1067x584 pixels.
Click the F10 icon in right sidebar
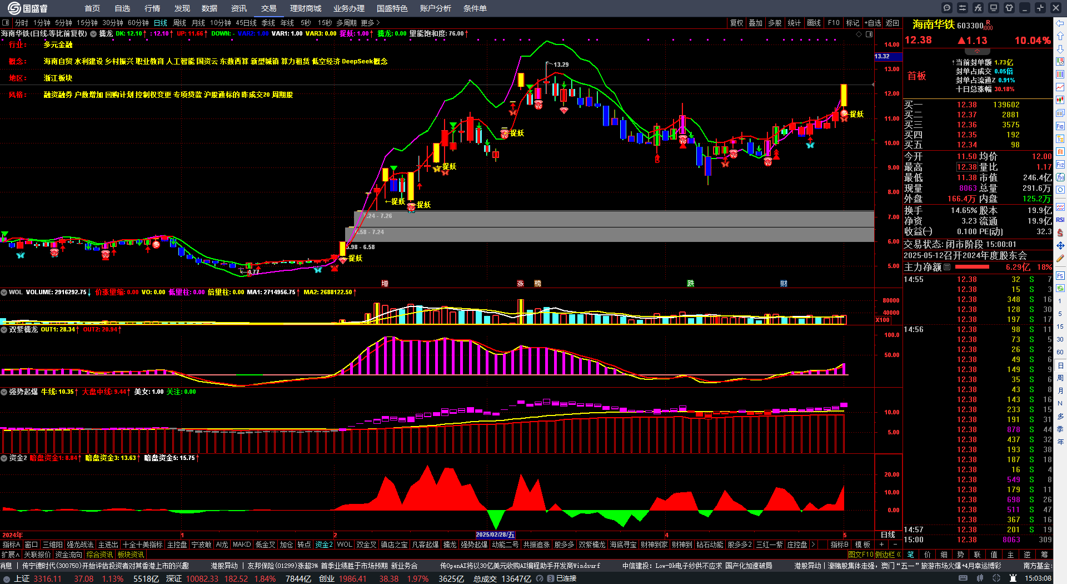[x=1060, y=126]
